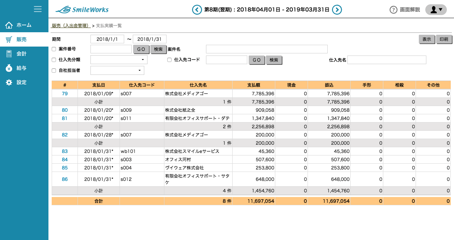The image size is (454, 240).
Task: Open payment record 82
Action: coord(65,135)
